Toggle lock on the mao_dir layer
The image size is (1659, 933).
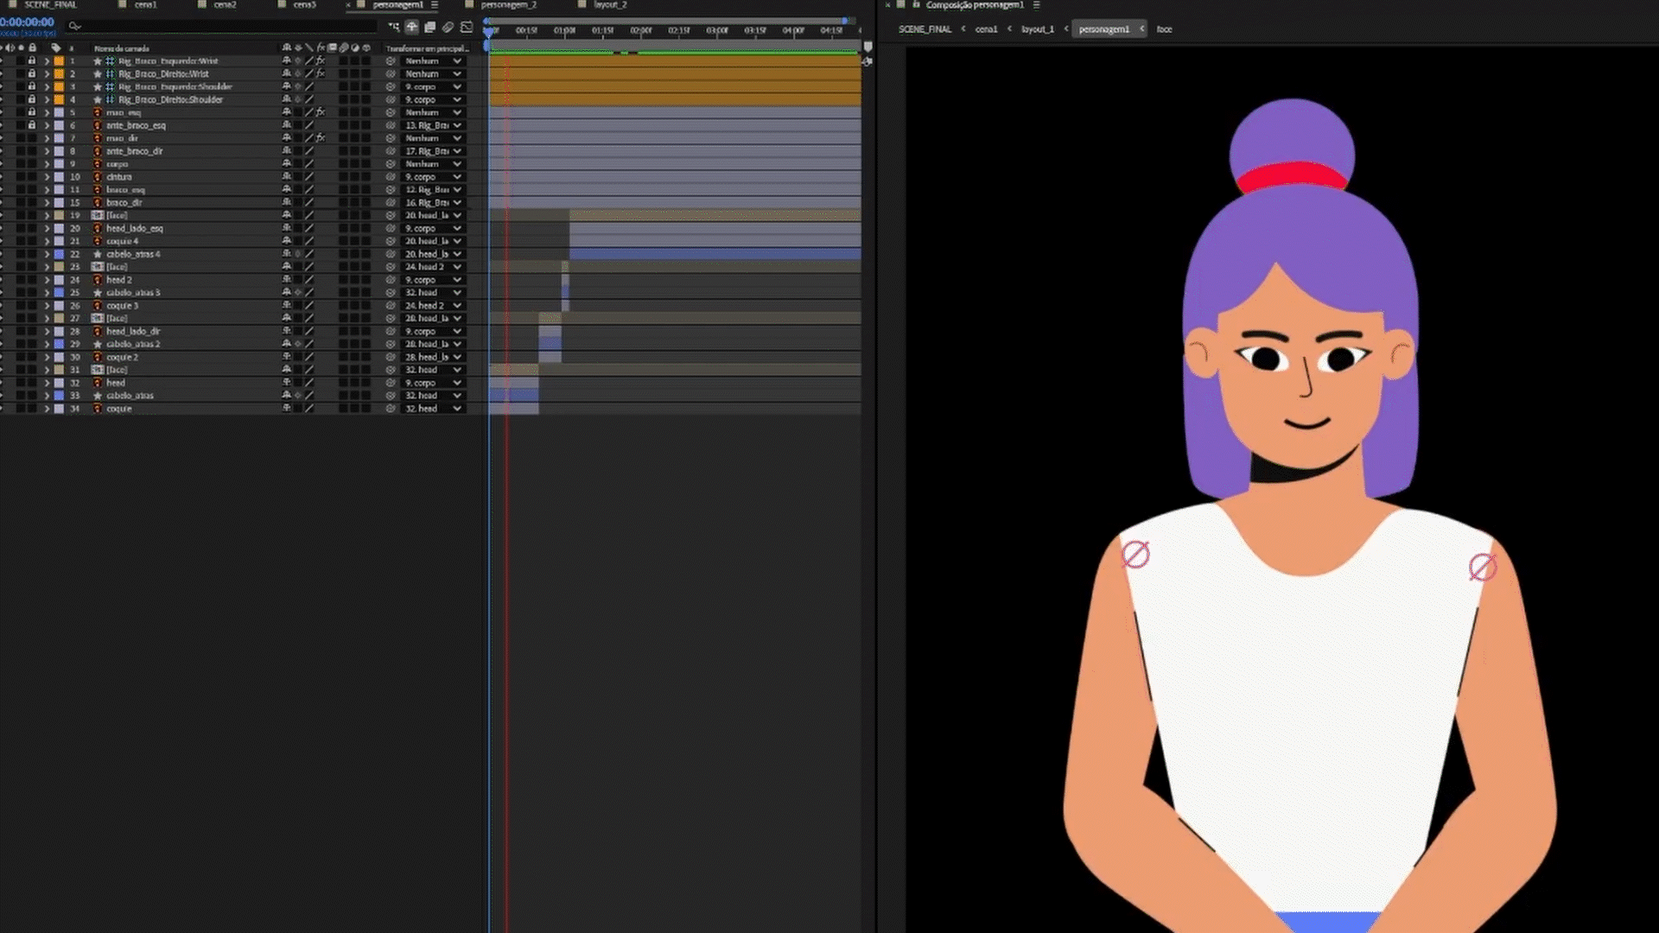pos(32,138)
